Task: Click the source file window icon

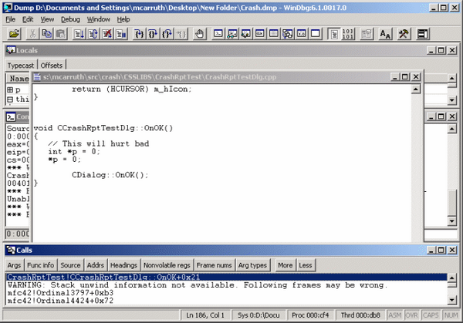Action: (37, 77)
